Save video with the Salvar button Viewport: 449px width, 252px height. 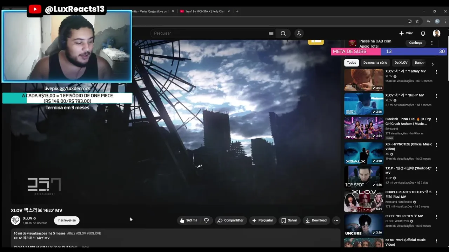tap(289, 220)
